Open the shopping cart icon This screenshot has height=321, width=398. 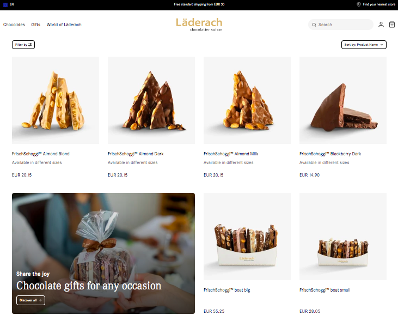[x=392, y=25]
